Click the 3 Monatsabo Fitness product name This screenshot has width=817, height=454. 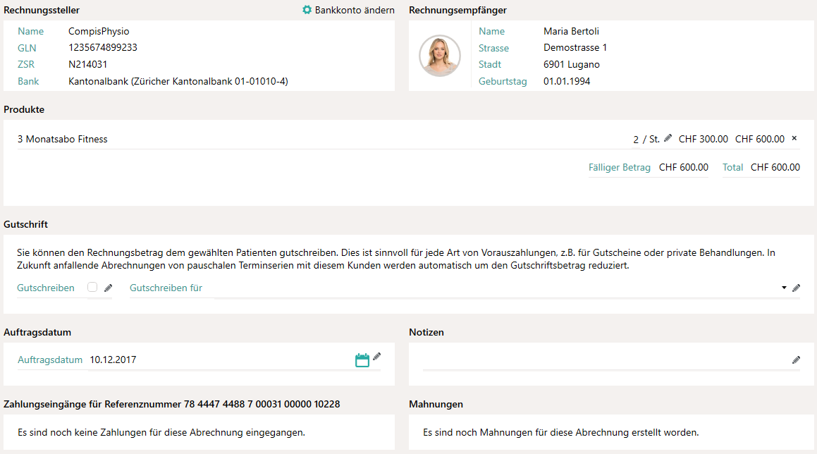tap(63, 139)
